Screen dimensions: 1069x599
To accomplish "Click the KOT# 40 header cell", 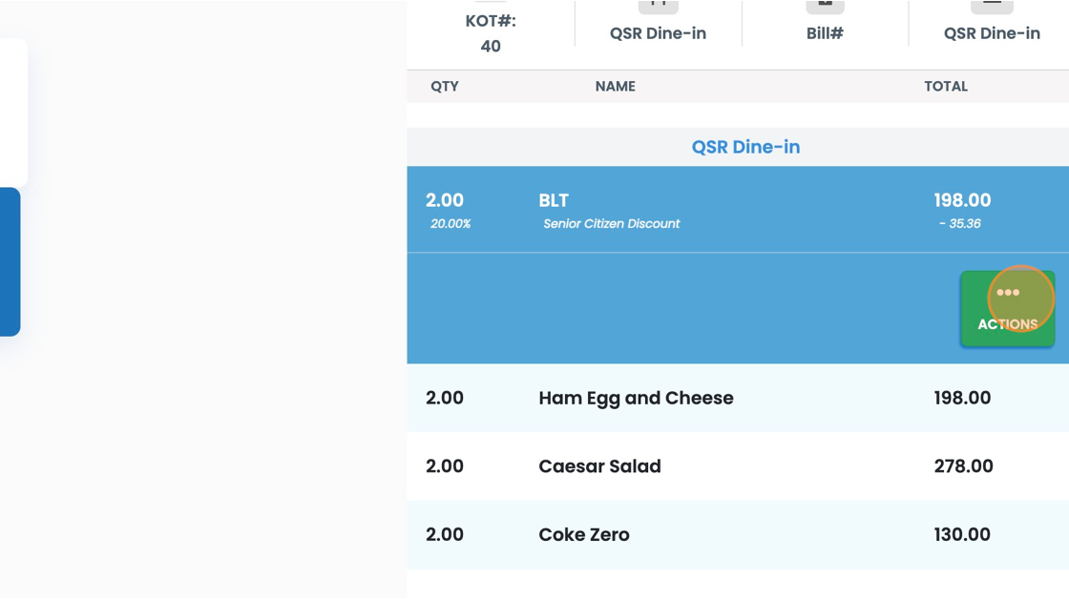I will 491,33.
